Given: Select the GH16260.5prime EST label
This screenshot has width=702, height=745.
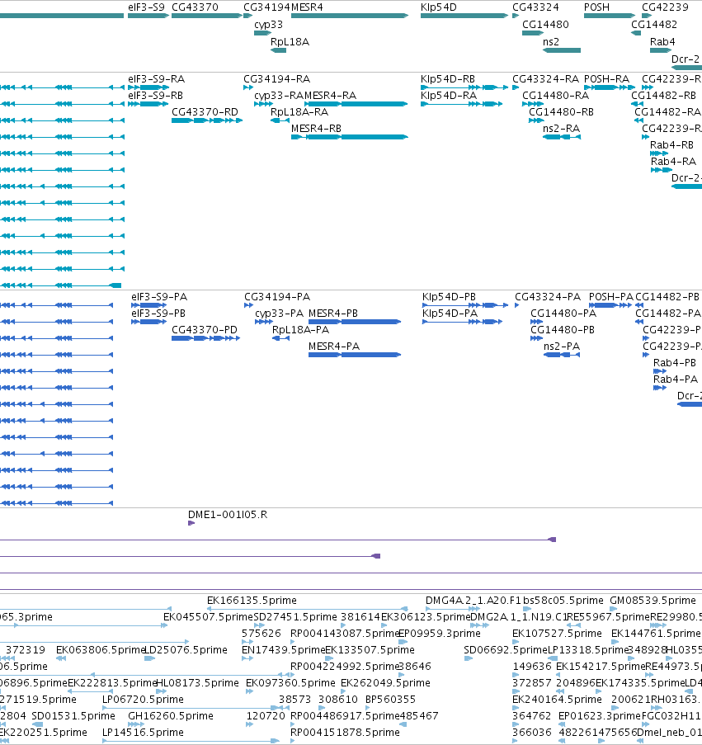Looking at the screenshot, I should (171, 716).
